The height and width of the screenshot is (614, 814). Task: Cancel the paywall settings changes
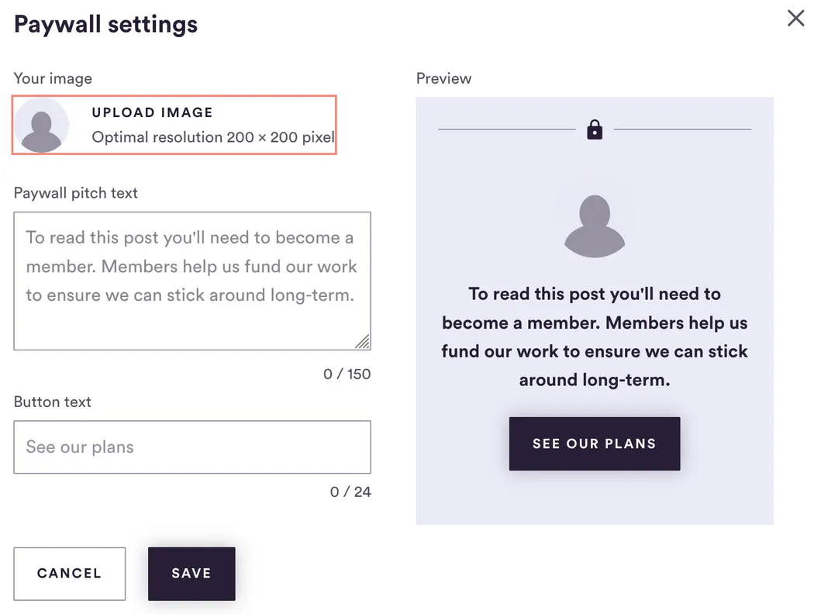pos(70,574)
